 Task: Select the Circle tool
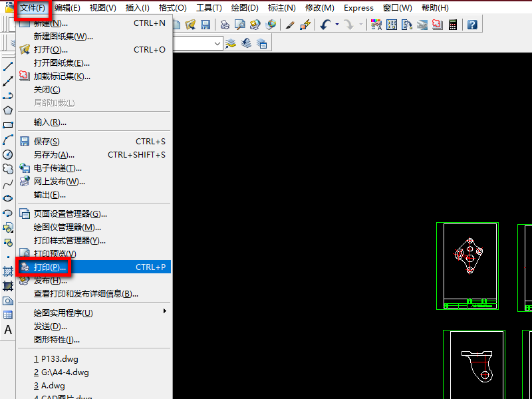[7, 154]
